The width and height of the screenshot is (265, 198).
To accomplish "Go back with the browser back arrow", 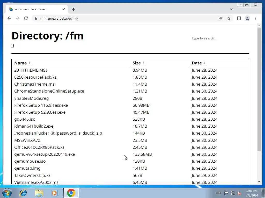I will point(9,18).
